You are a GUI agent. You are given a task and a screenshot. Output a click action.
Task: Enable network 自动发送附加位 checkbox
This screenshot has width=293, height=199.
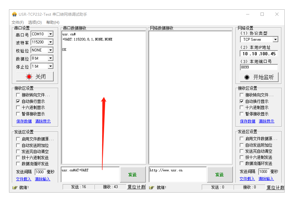point(242,145)
